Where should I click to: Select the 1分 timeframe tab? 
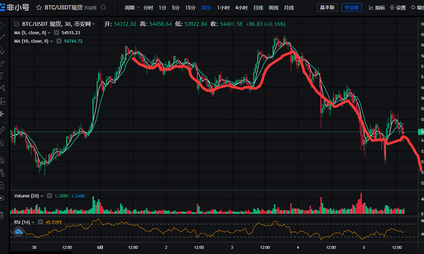pyautogui.click(x=162, y=7)
